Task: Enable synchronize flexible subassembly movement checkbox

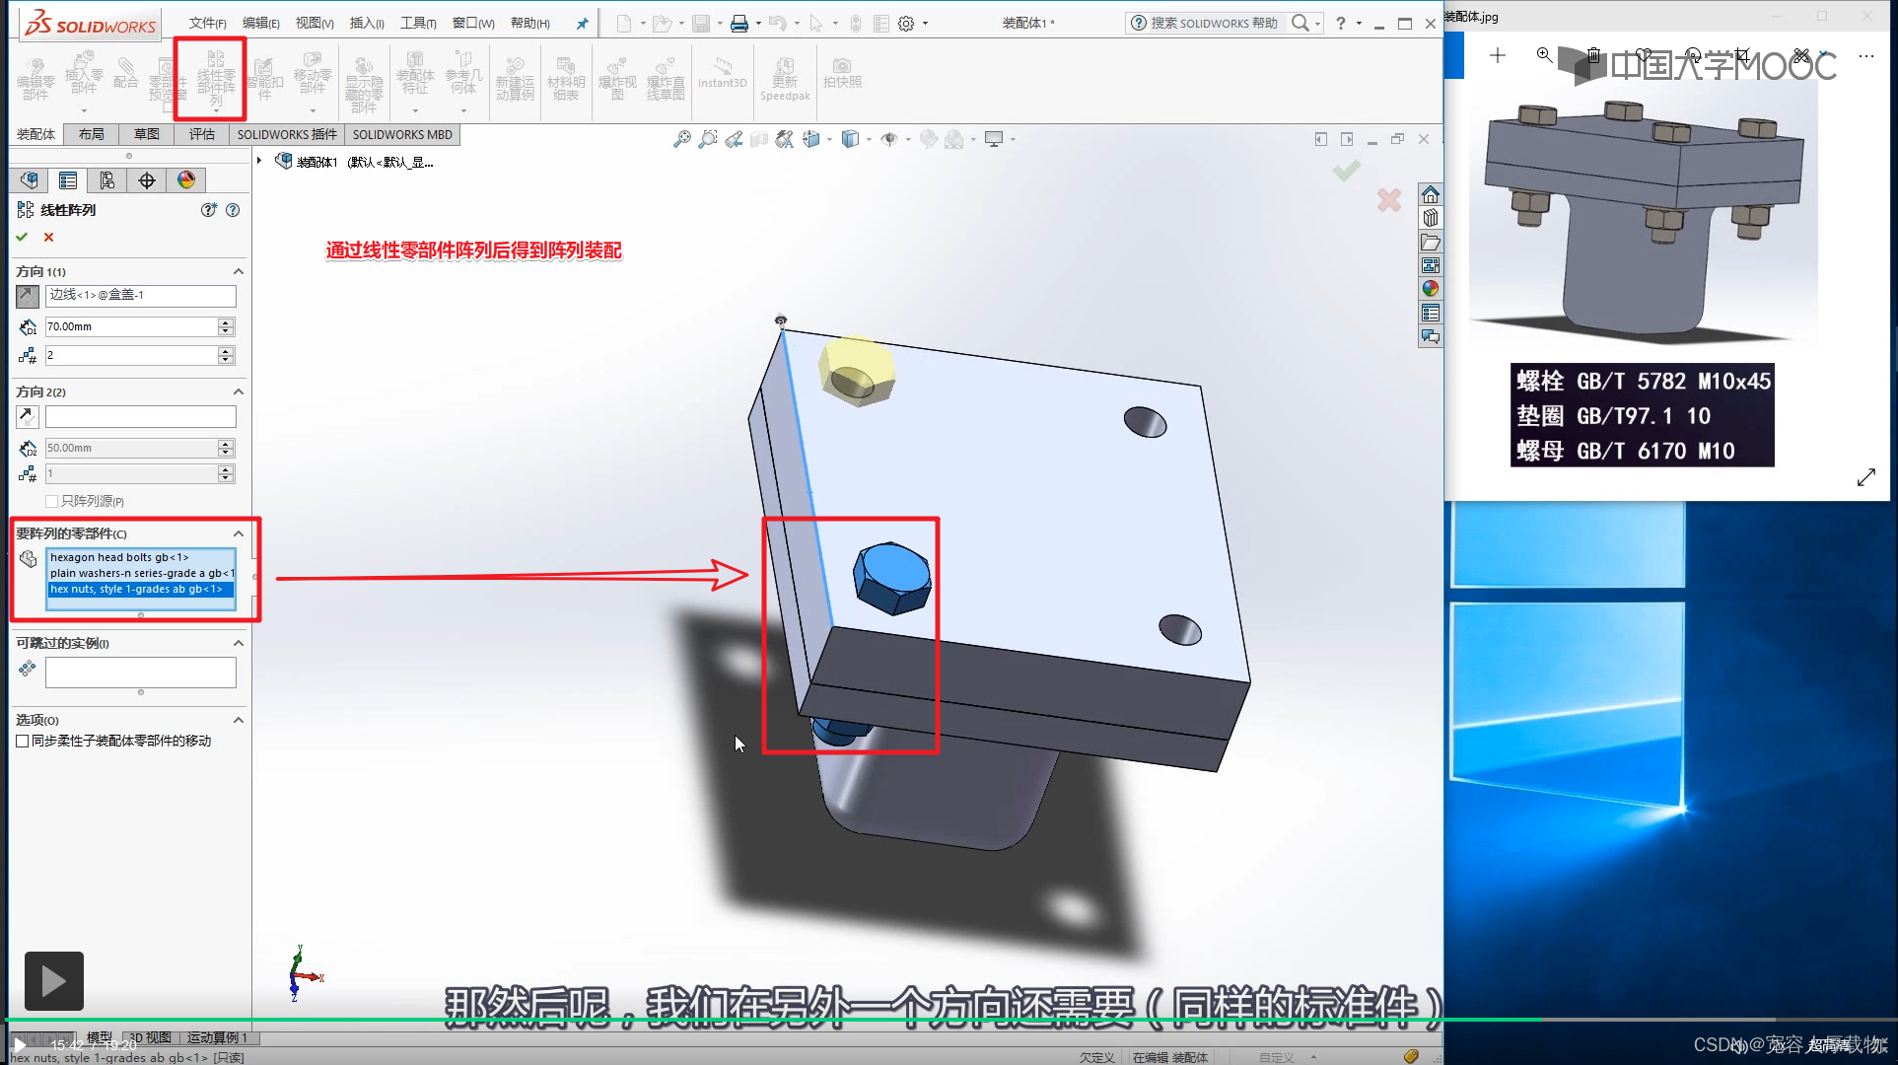Action: [x=22, y=742]
